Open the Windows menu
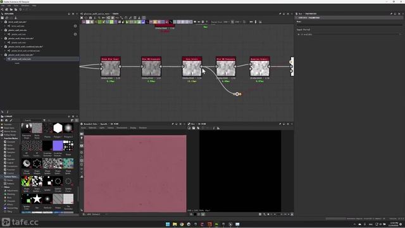 coord(25,6)
